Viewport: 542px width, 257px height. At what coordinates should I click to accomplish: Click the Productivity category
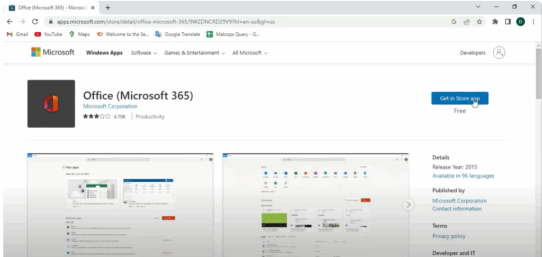pos(150,117)
